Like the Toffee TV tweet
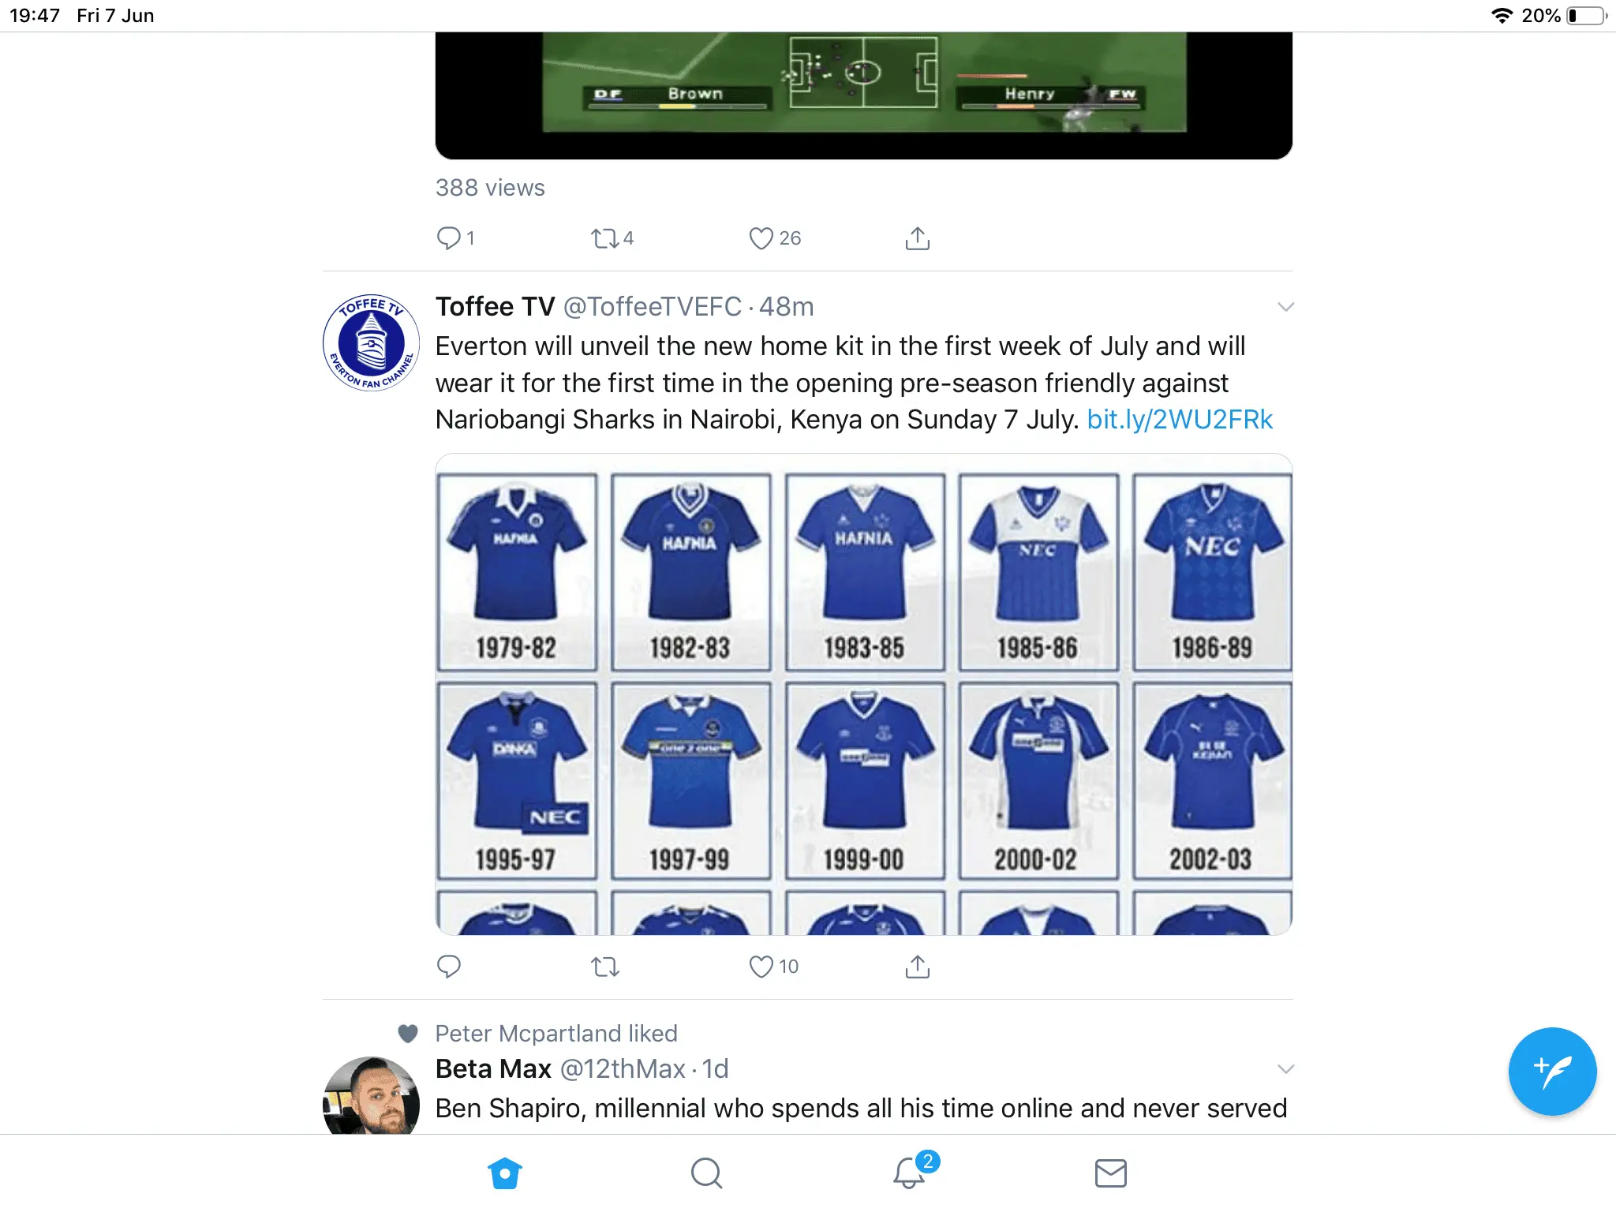The width and height of the screenshot is (1616, 1212). click(x=761, y=967)
